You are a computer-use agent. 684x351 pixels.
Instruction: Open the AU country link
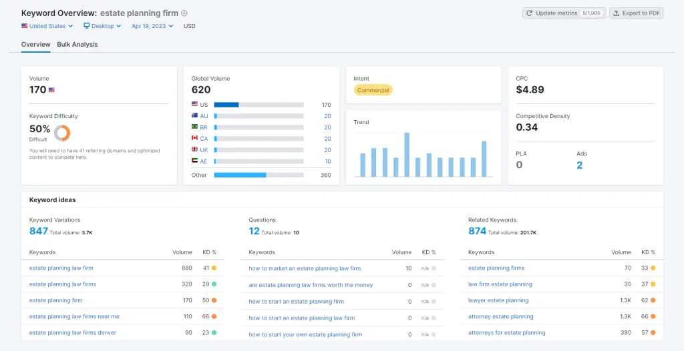204,116
